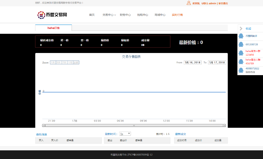Click the 最新价格：0 text
Image resolution: width=263 pixels, height=159 pixels.
coord(191,43)
